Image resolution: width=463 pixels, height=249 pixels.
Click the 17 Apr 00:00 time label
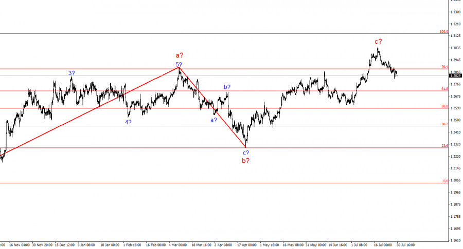(x=246, y=245)
